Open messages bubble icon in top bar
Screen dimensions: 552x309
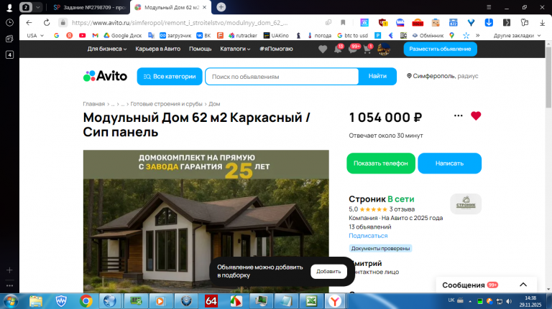pyautogui.click(x=353, y=49)
